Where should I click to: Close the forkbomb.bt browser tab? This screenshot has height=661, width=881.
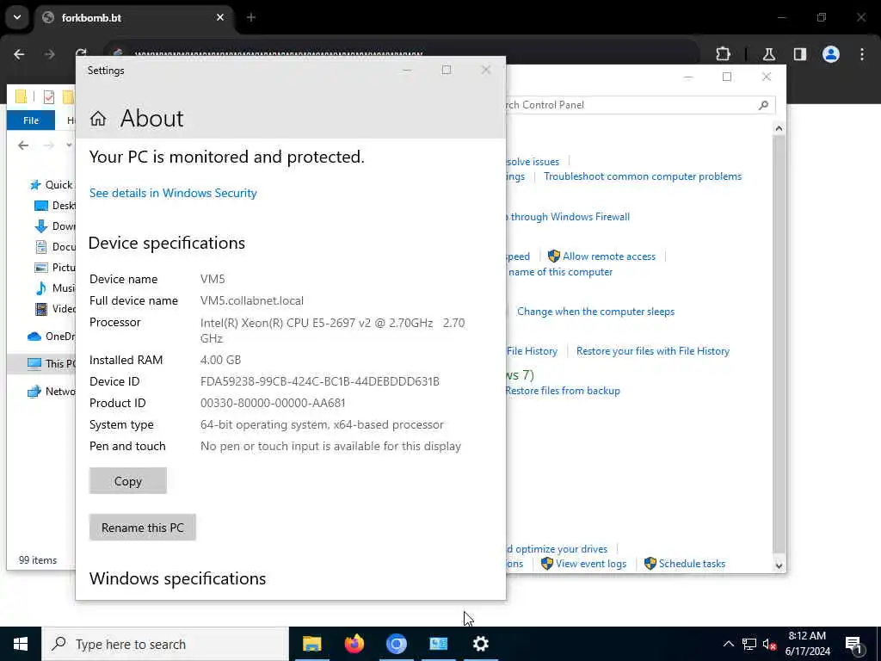click(x=220, y=17)
